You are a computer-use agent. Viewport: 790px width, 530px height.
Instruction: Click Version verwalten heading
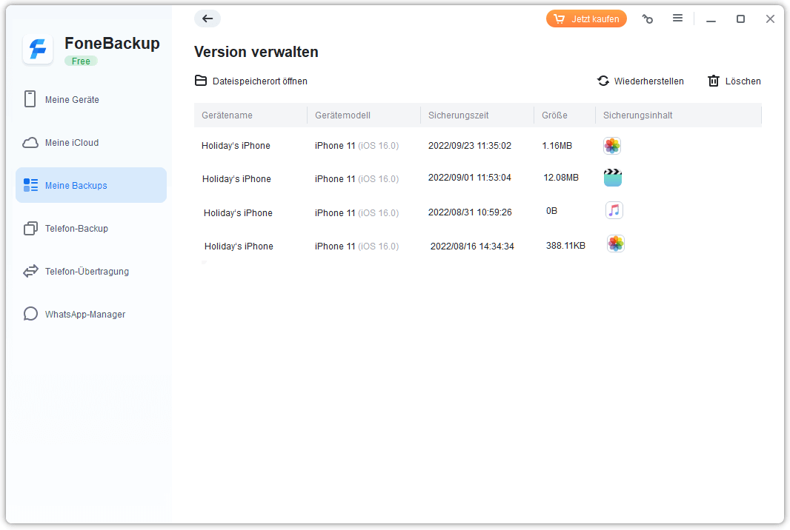[x=256, y=52]
